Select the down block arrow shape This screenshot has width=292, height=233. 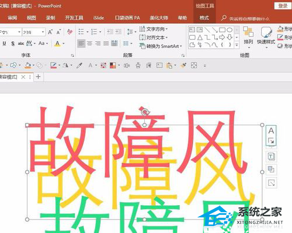[x=230, y=37]
